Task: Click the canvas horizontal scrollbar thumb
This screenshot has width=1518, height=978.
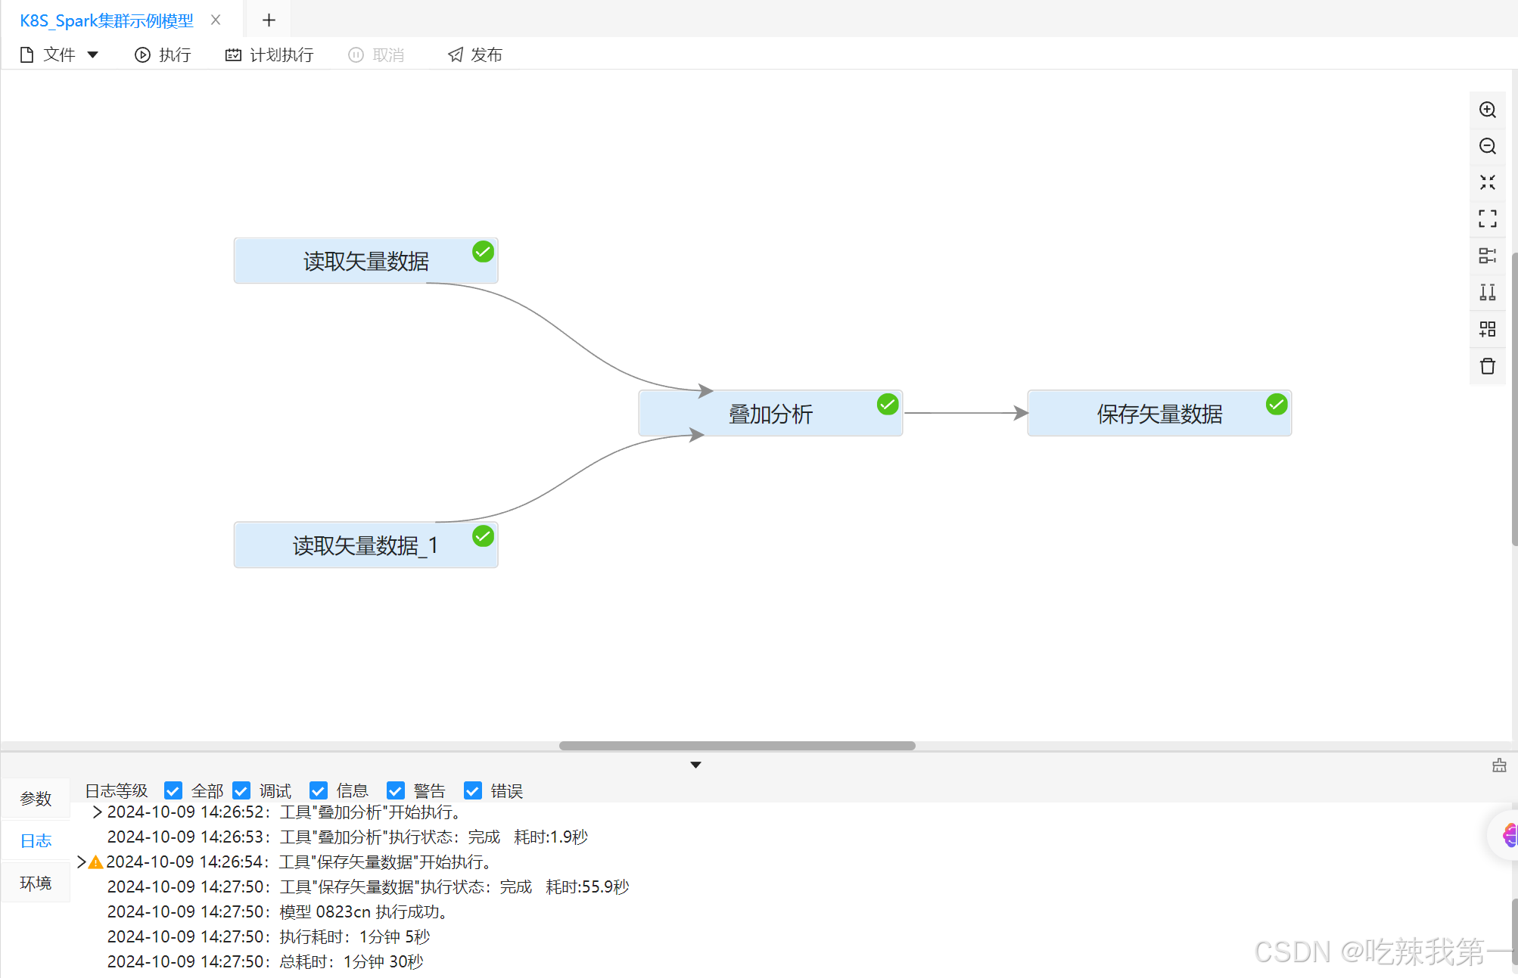Action: coord(736,746)
